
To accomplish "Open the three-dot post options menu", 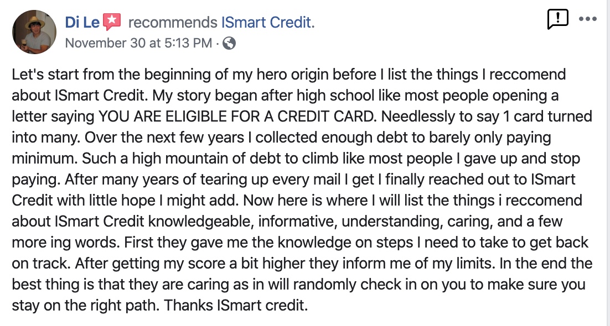I will 588,19.
